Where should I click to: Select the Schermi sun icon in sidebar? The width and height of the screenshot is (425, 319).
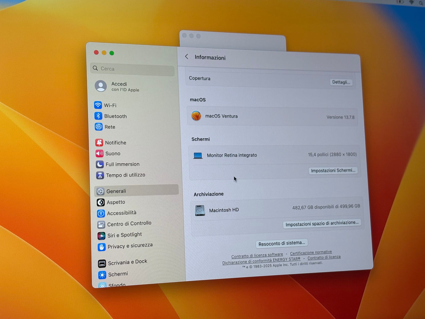[x=102, y=275]
